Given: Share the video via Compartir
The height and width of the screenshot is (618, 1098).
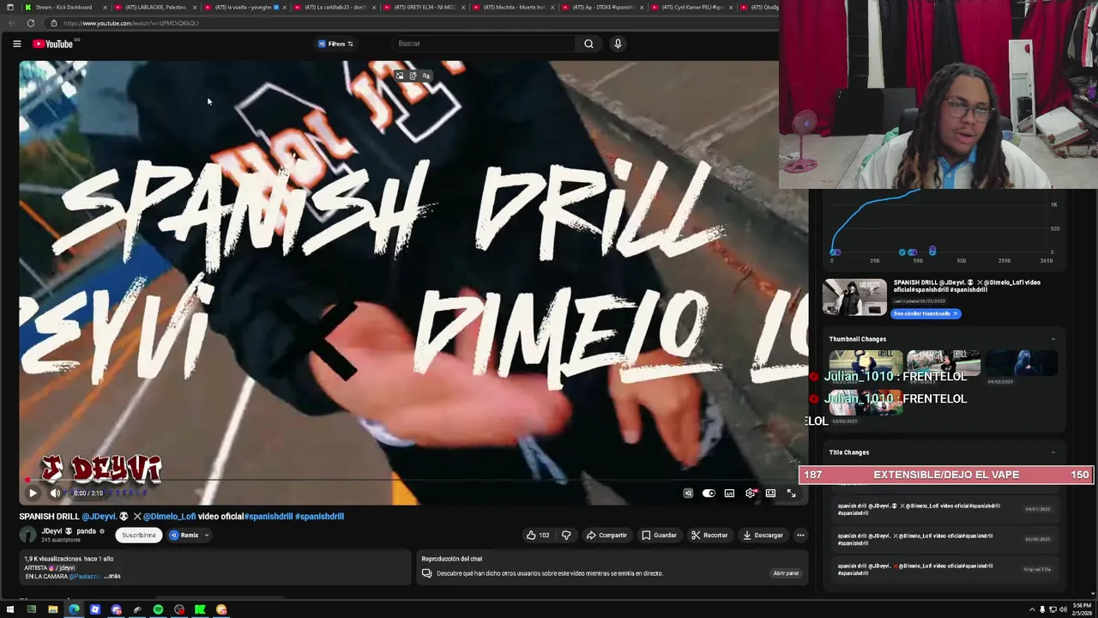Looking at the screenshot, I should [x=606, y=535].
